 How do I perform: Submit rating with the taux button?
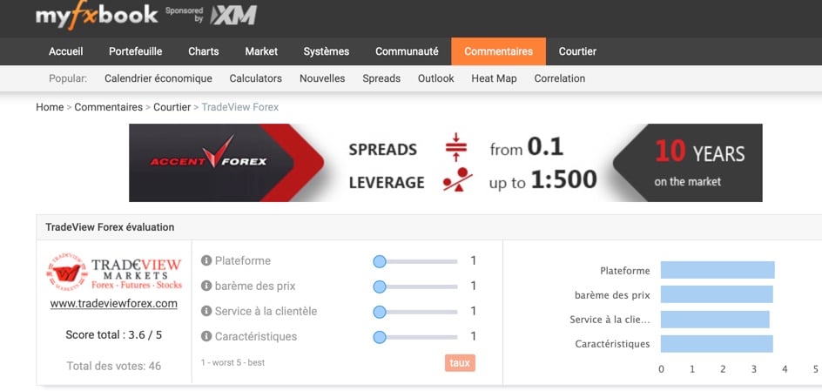point(460,362)
